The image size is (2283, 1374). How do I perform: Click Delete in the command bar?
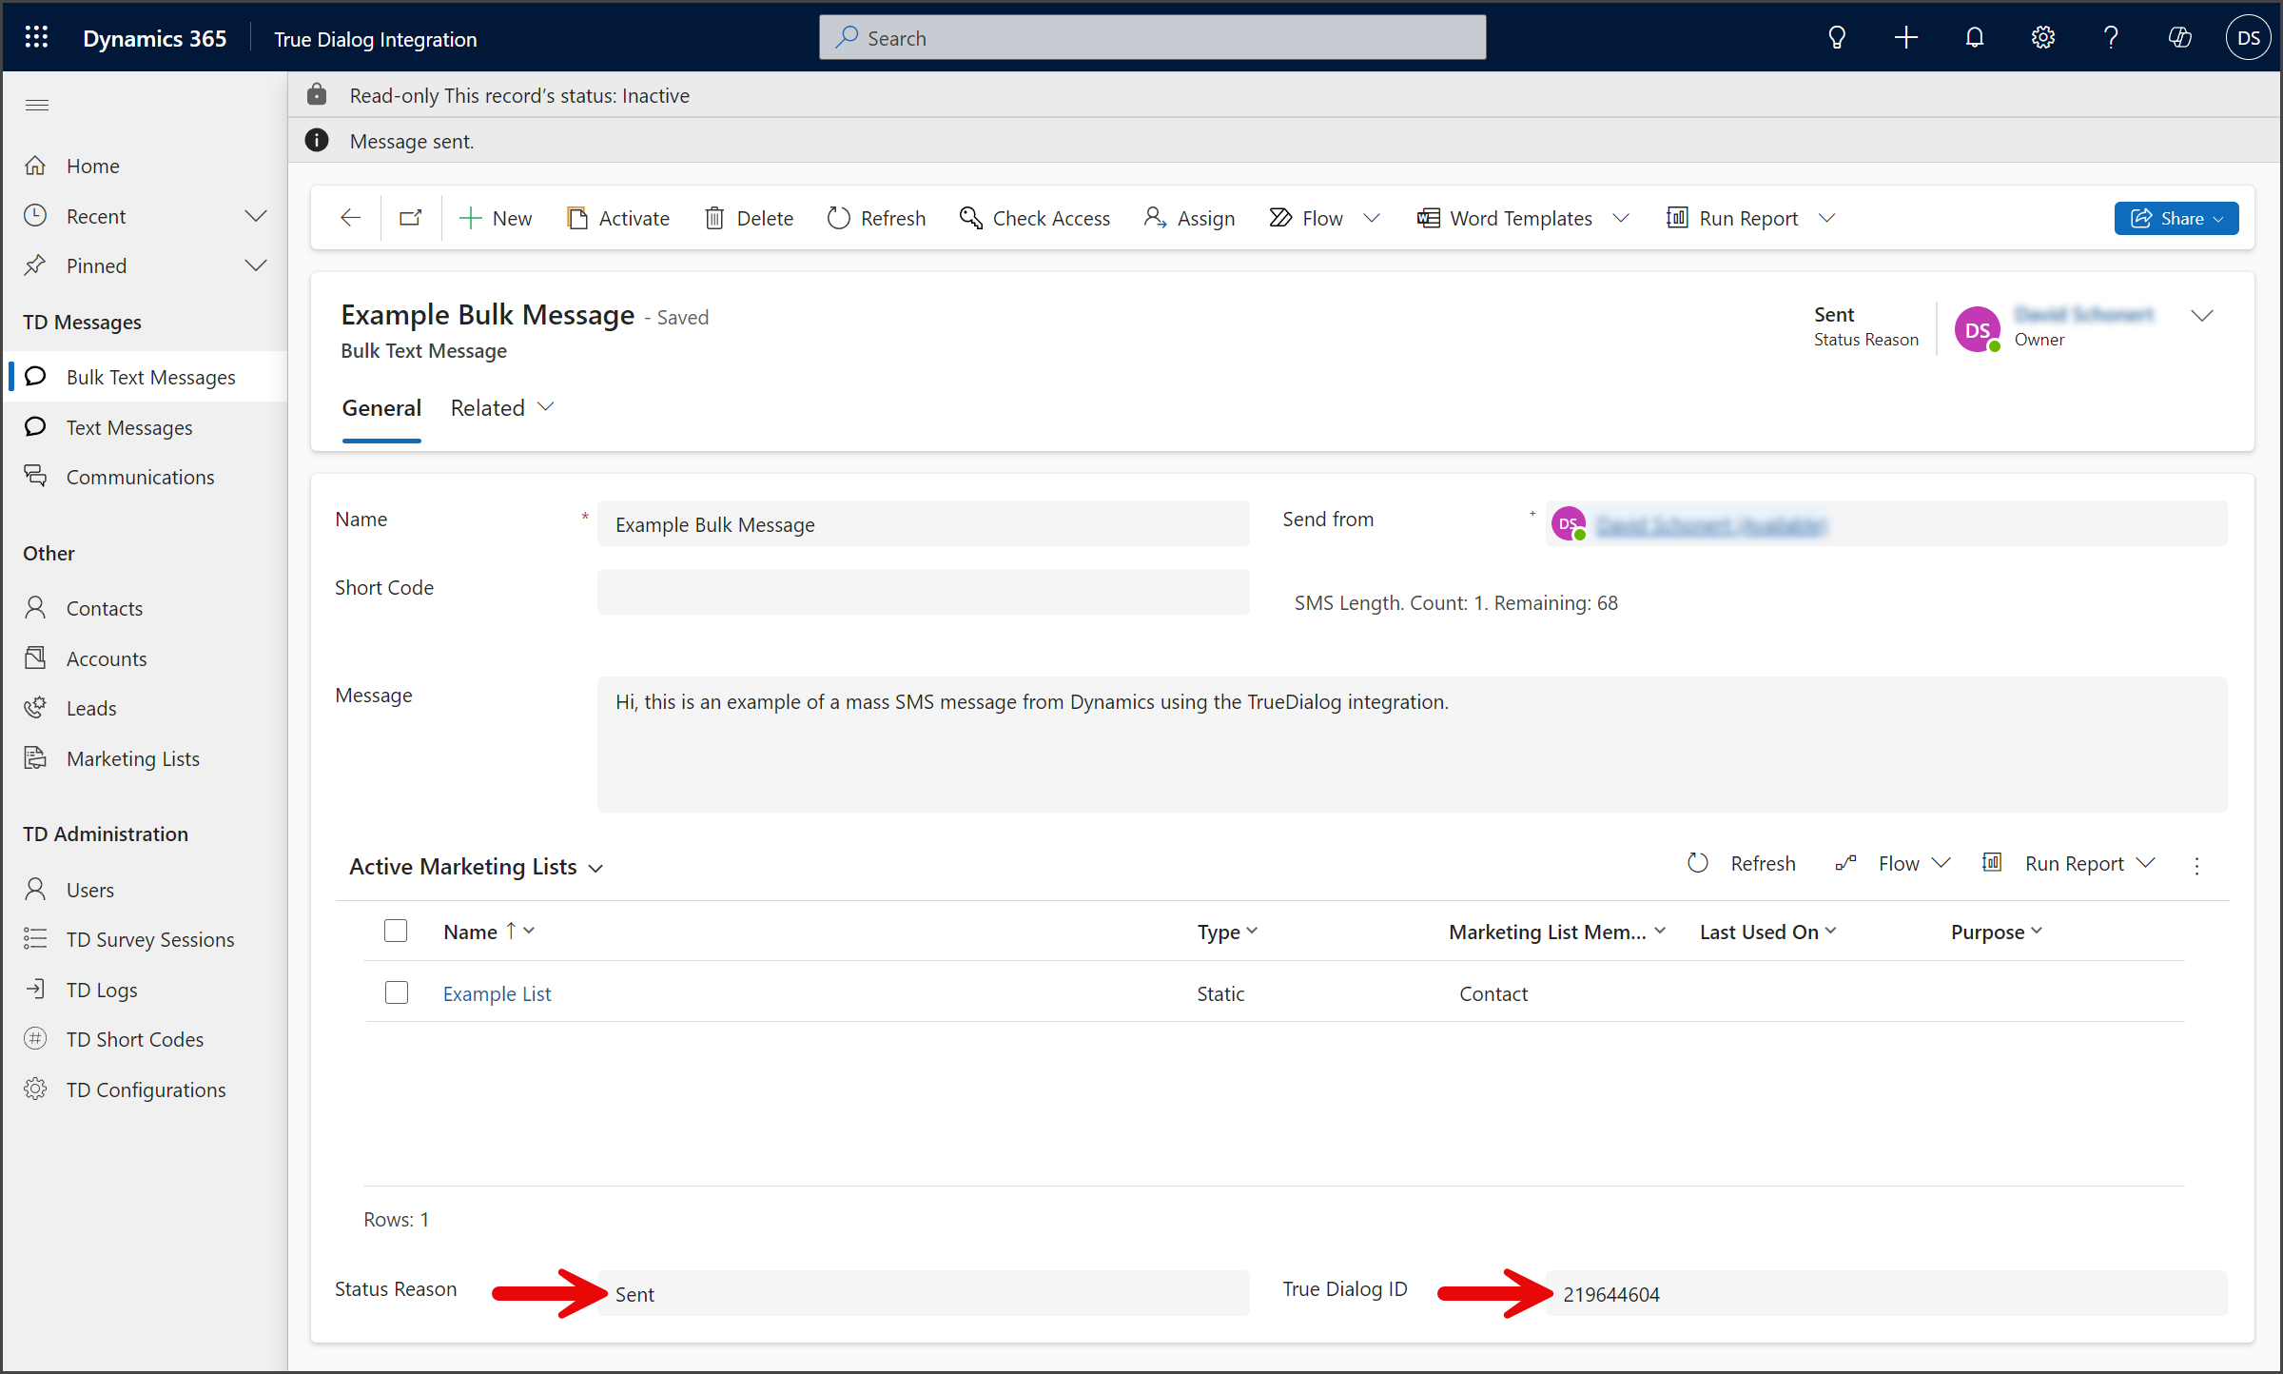[750, 218]
